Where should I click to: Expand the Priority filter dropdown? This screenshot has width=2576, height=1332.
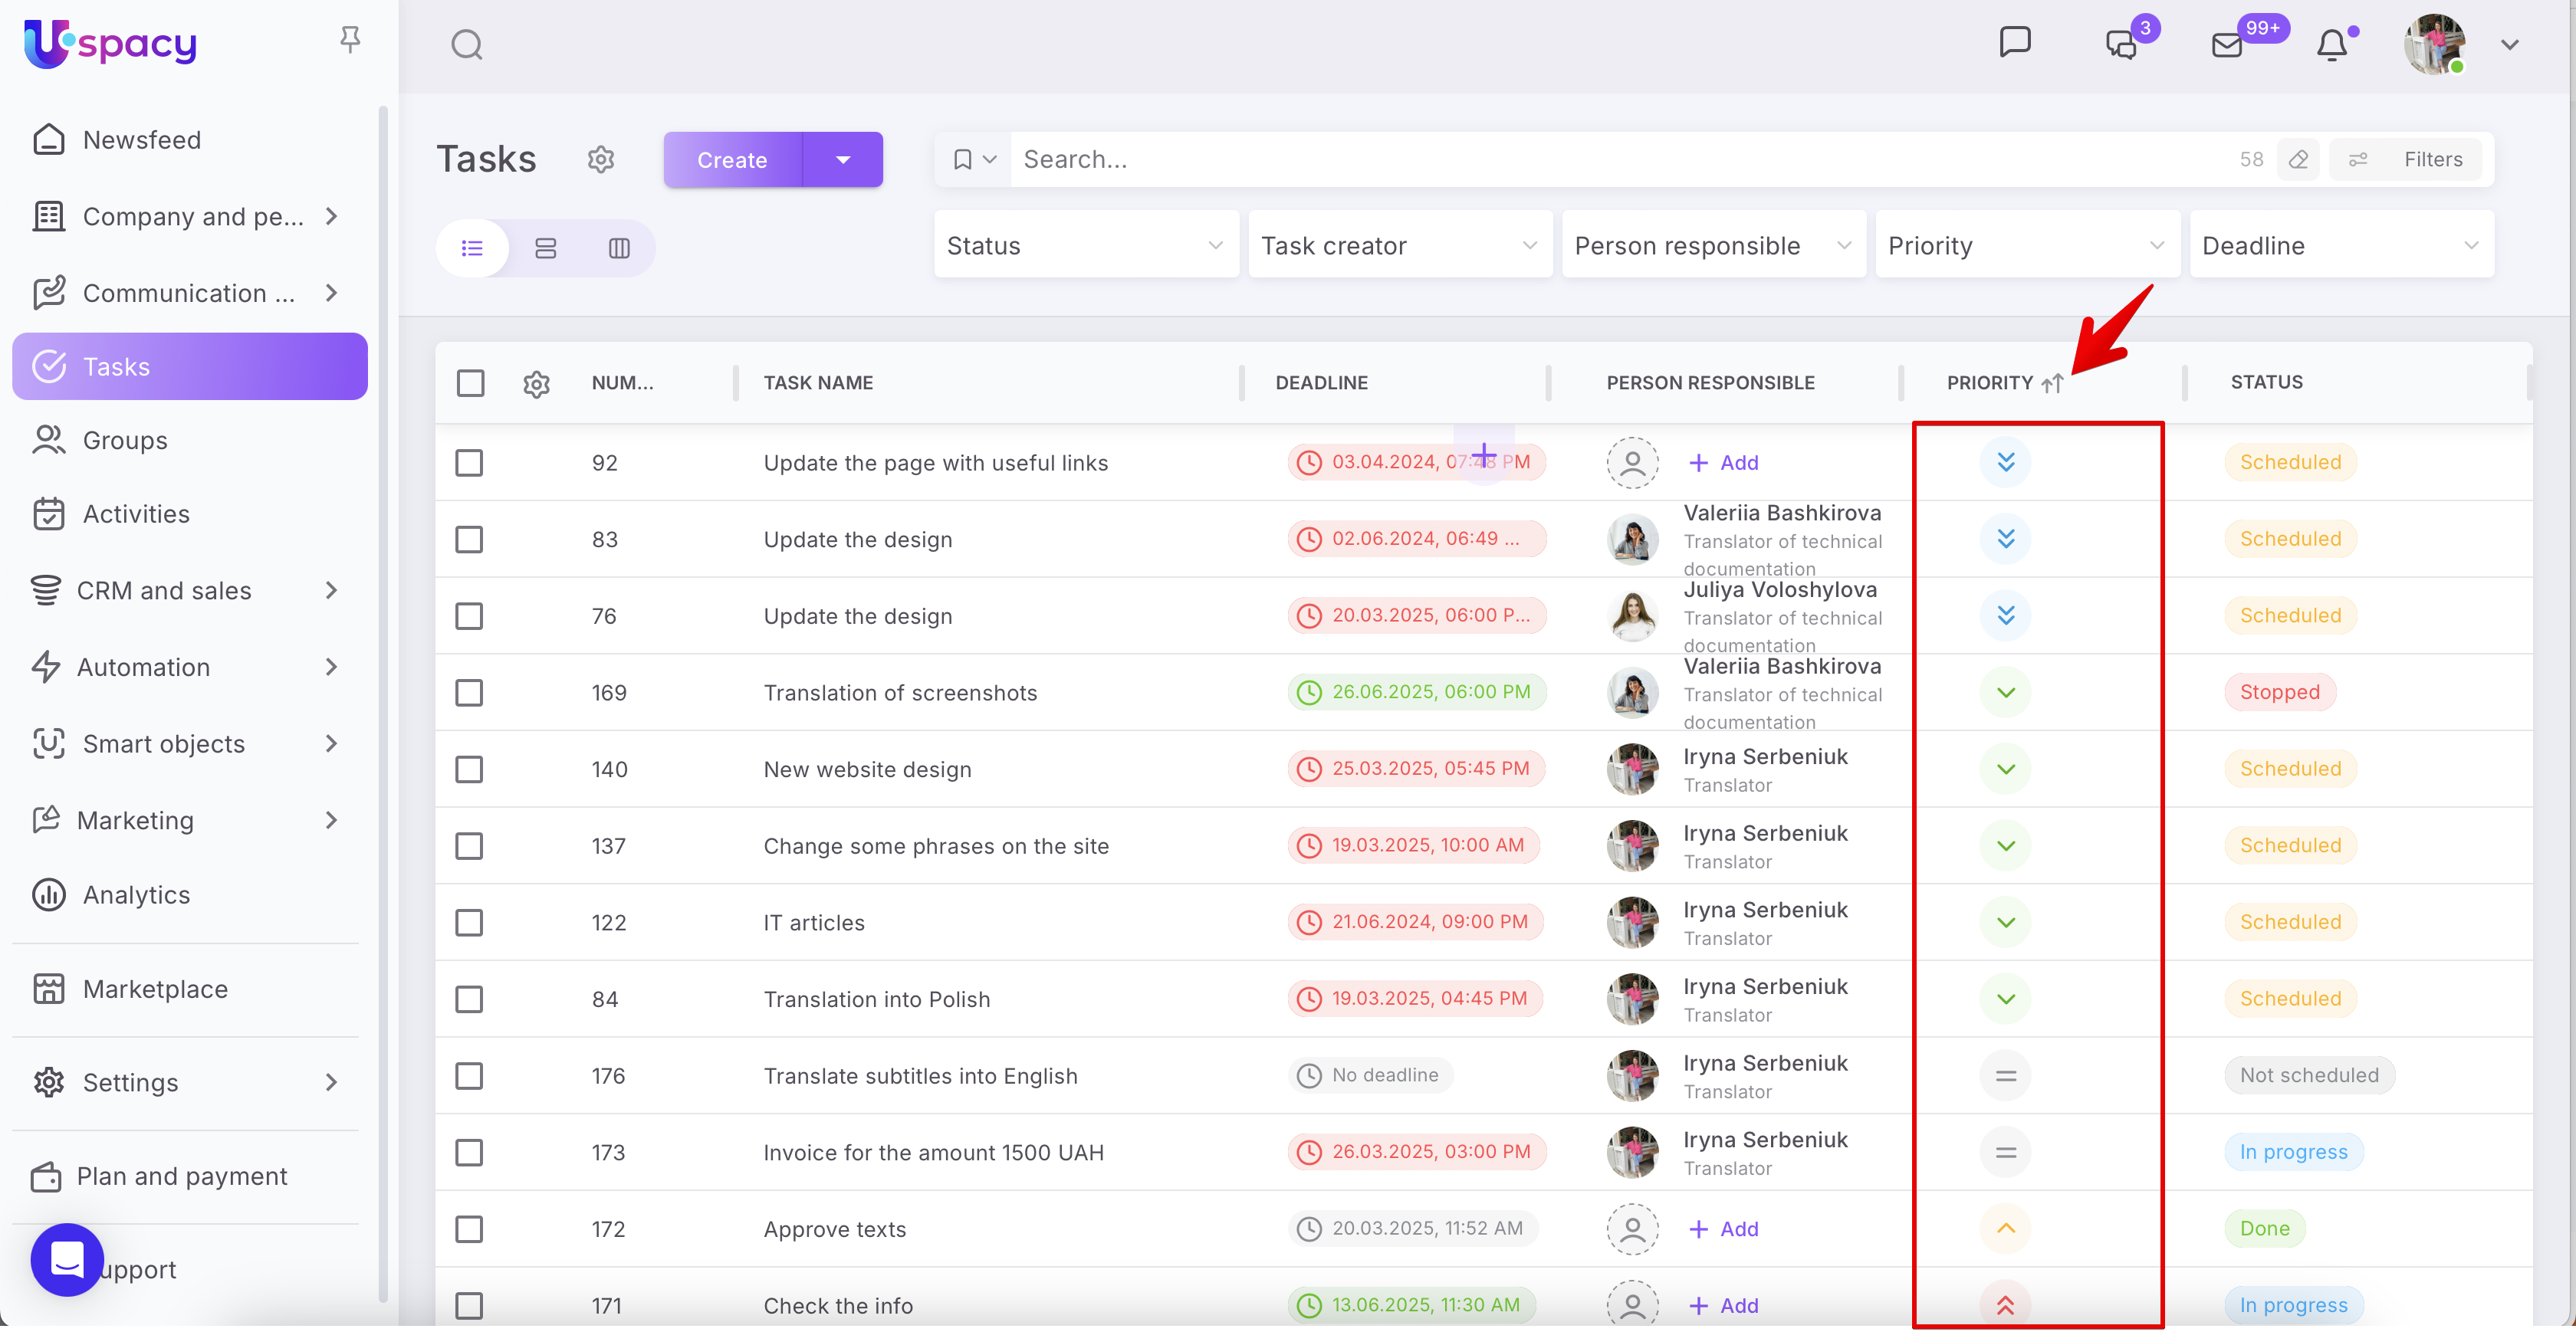coord(2026,246)
